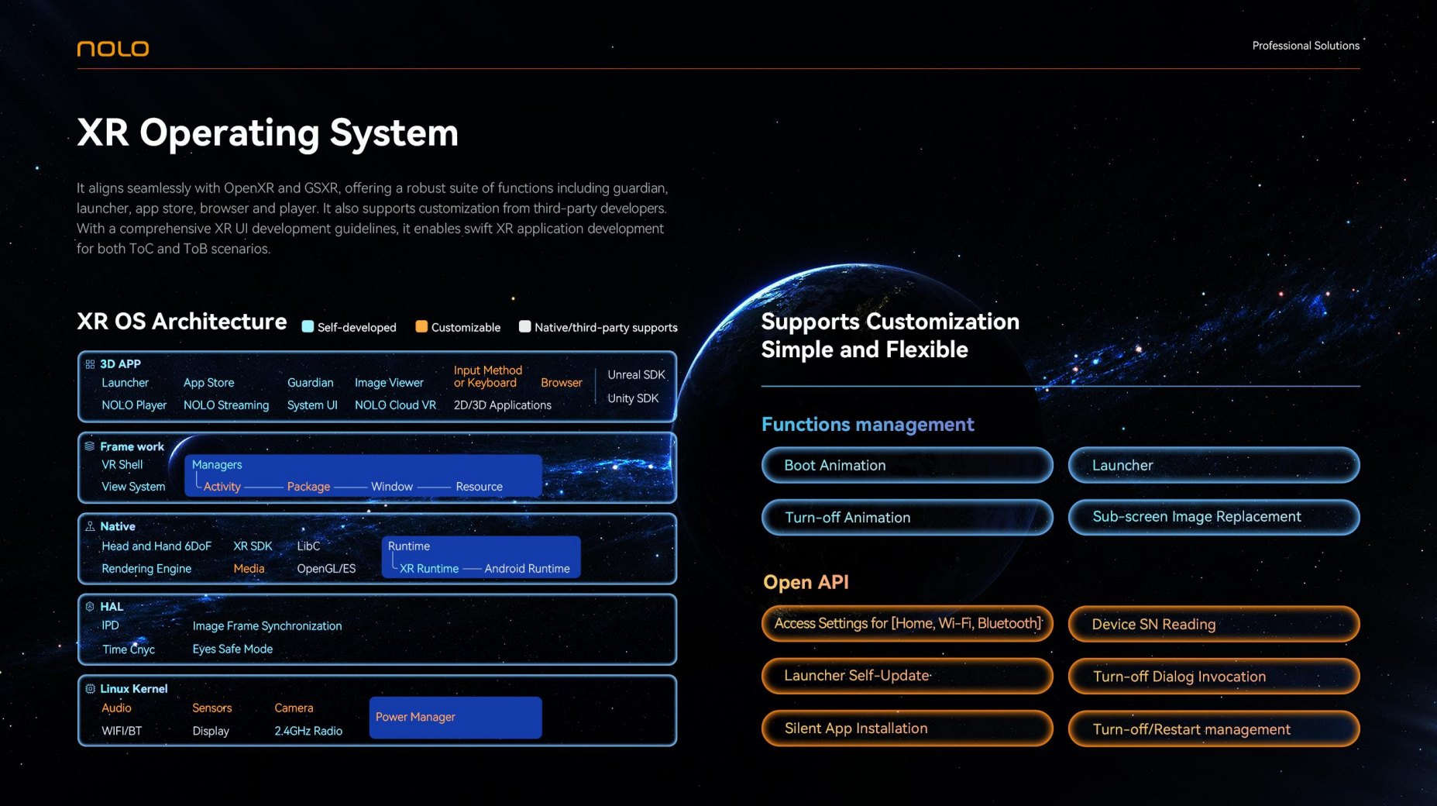Click IPD in HAL section
The width and height of the screenshot is (1437, 806).
pos(111,626)
